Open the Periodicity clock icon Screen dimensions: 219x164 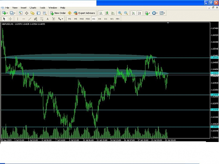click(154, 13)
